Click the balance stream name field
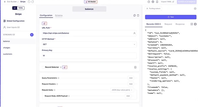 tap(89, 9)
